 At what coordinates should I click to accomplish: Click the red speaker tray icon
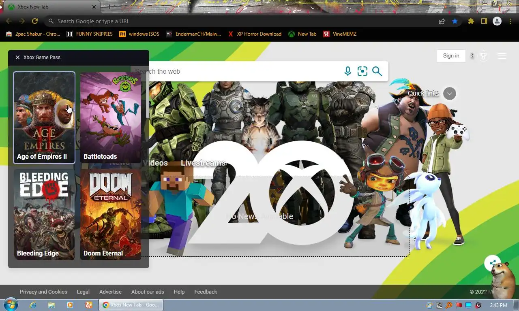point(478,305)
